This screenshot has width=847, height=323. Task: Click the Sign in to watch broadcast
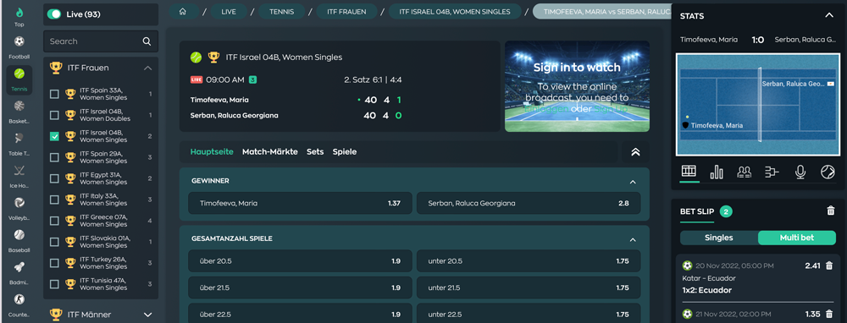(x=577, y=86)
